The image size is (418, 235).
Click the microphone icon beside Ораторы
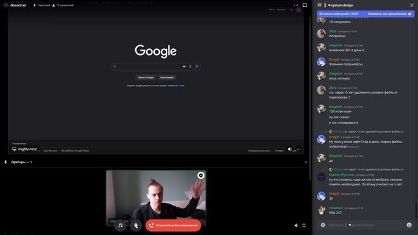(6, 162)
